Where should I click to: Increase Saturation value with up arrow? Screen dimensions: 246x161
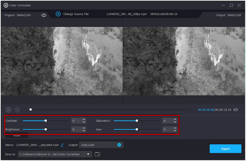[175, 120]
